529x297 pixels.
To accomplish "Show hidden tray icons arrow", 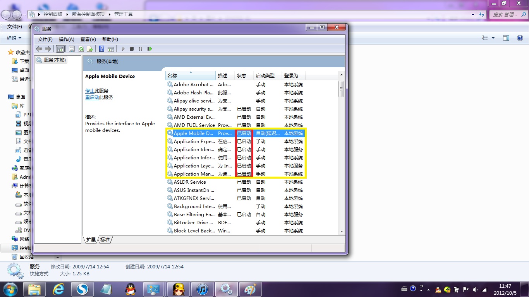I will click(x=428, y=289).
